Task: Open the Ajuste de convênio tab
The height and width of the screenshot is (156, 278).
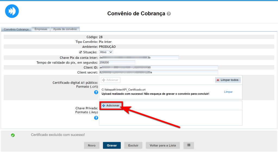Action: click(x=65, y=29)
